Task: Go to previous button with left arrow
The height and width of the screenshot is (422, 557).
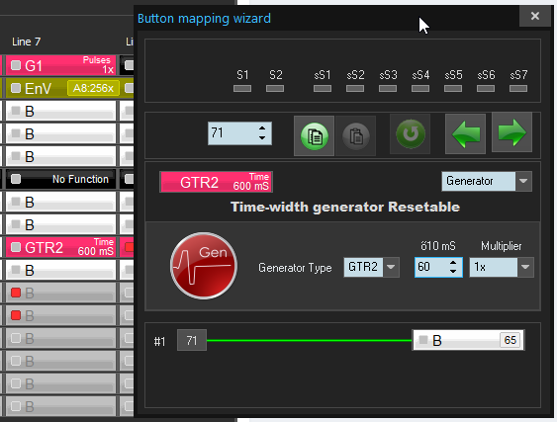Action: tap(465, 133)
